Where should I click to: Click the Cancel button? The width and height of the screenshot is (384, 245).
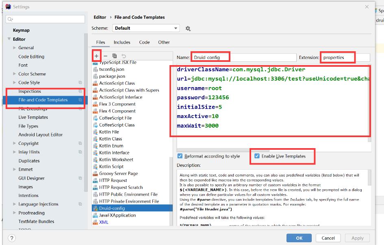pos(328,238)
